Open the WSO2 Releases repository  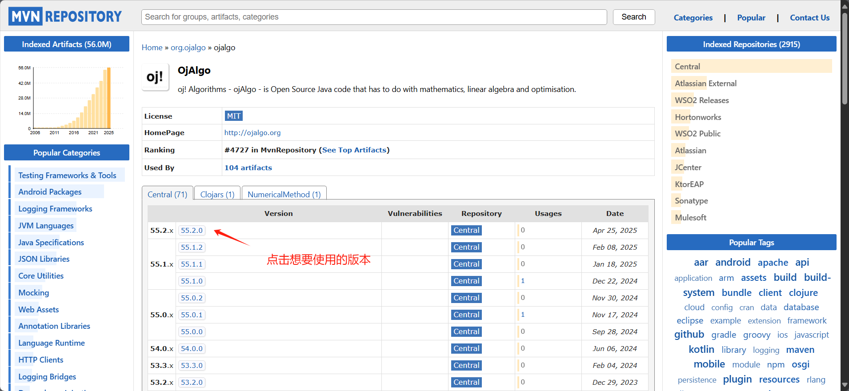click(x=701, y=100)
